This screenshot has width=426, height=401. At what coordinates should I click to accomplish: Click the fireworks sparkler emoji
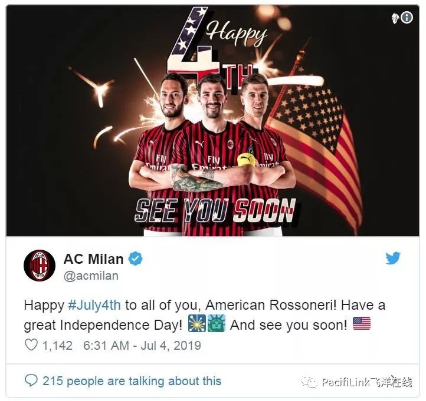197,323
